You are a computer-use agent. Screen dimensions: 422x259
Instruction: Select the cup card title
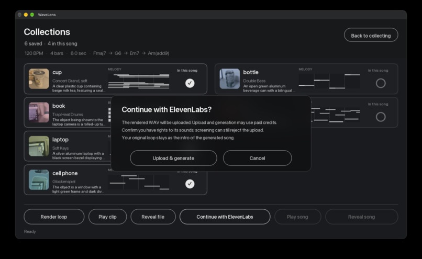[57, 72]
